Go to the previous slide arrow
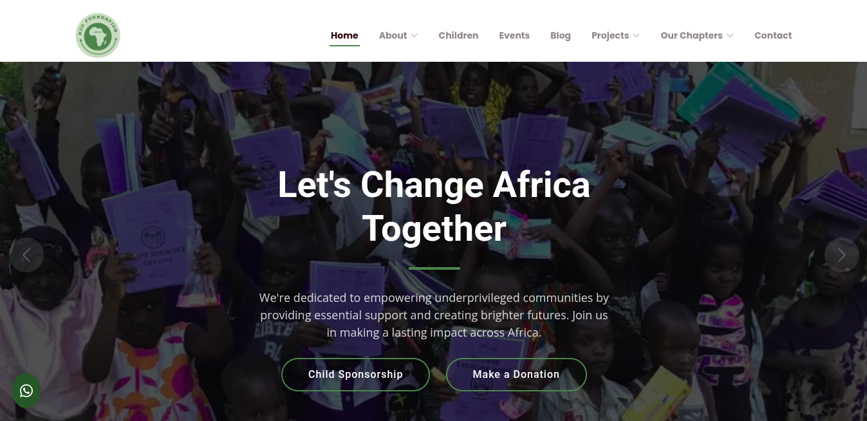The width and height of the screenshot is (867, 421). pos(26,255)
